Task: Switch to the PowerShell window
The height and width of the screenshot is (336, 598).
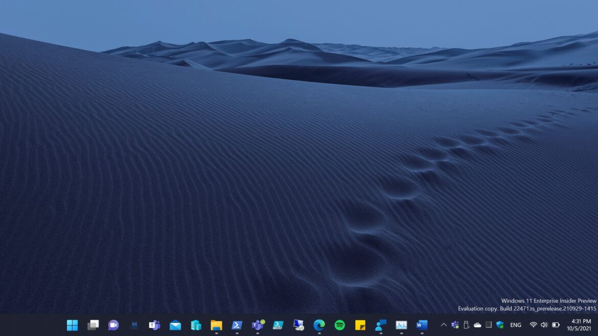Action: pos(237,325)
